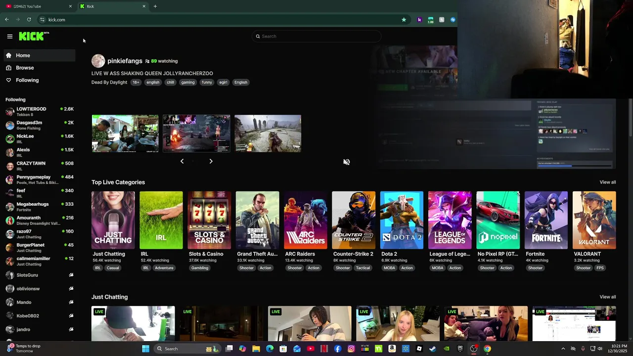Select the funny tag
The height and width of the screenshot is (356, 633).
tap(207, 82)
